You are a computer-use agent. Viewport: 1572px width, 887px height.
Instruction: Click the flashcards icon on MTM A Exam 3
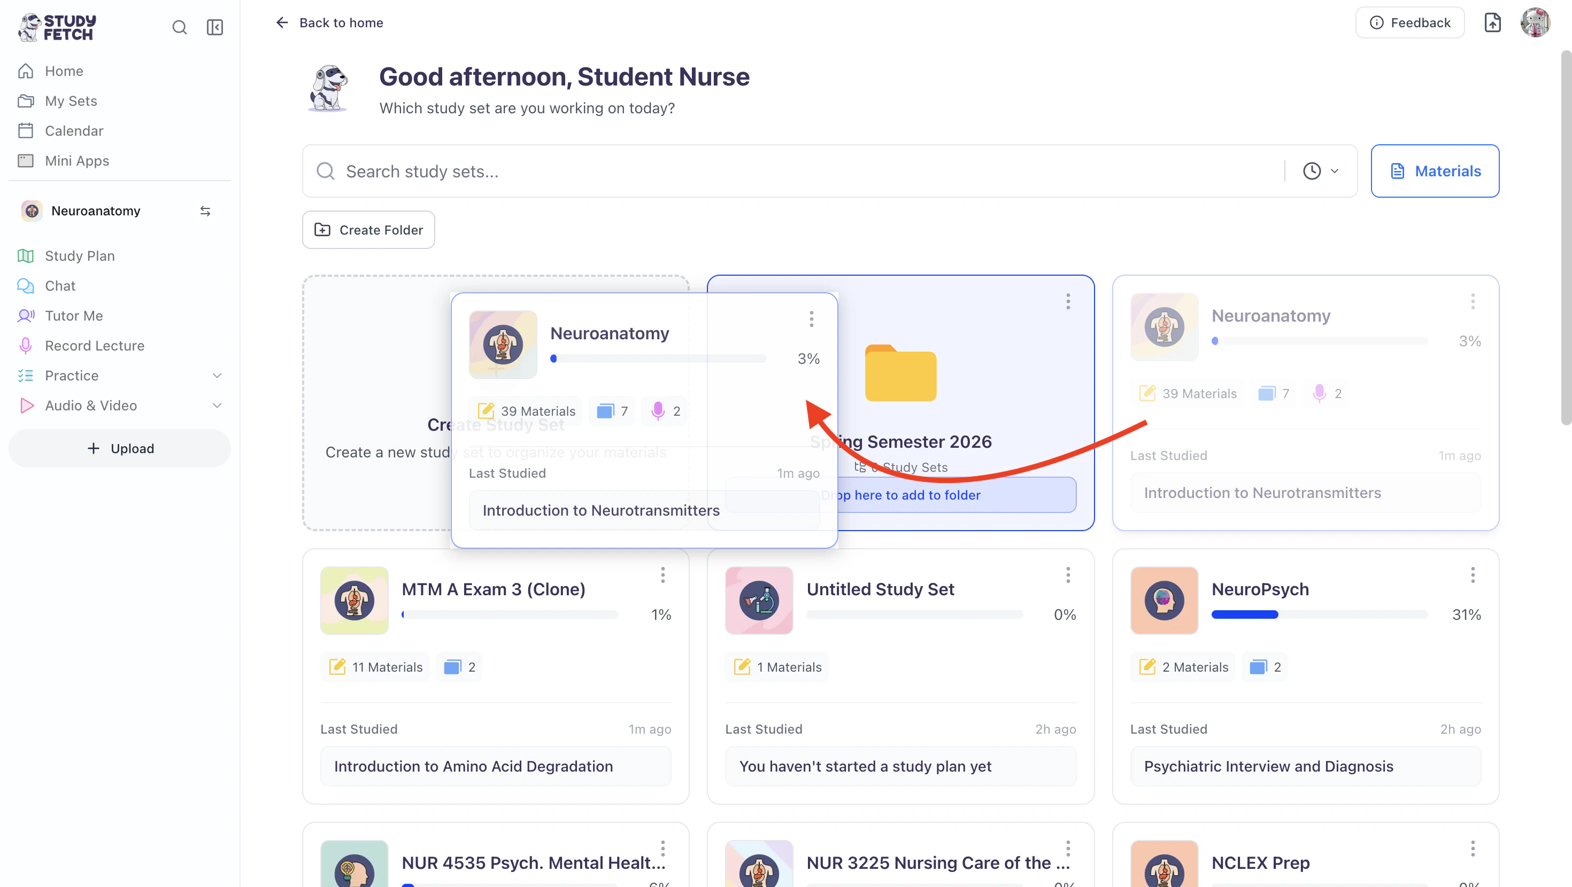[x=452, y=667]
